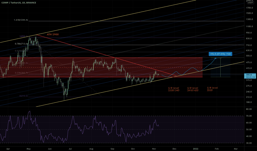The width and height of the screenshot is (257, 151).
Task: Click the 188.0 price axis value
Action: [x=249, y=102]
